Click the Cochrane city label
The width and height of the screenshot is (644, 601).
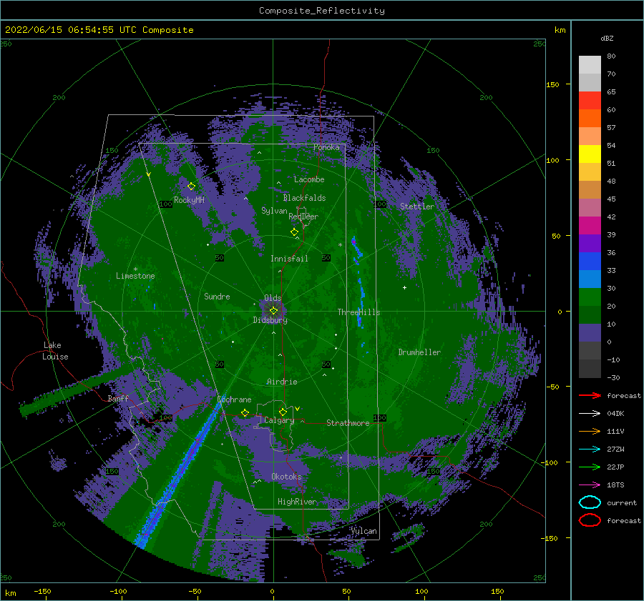tap(234, 399)
